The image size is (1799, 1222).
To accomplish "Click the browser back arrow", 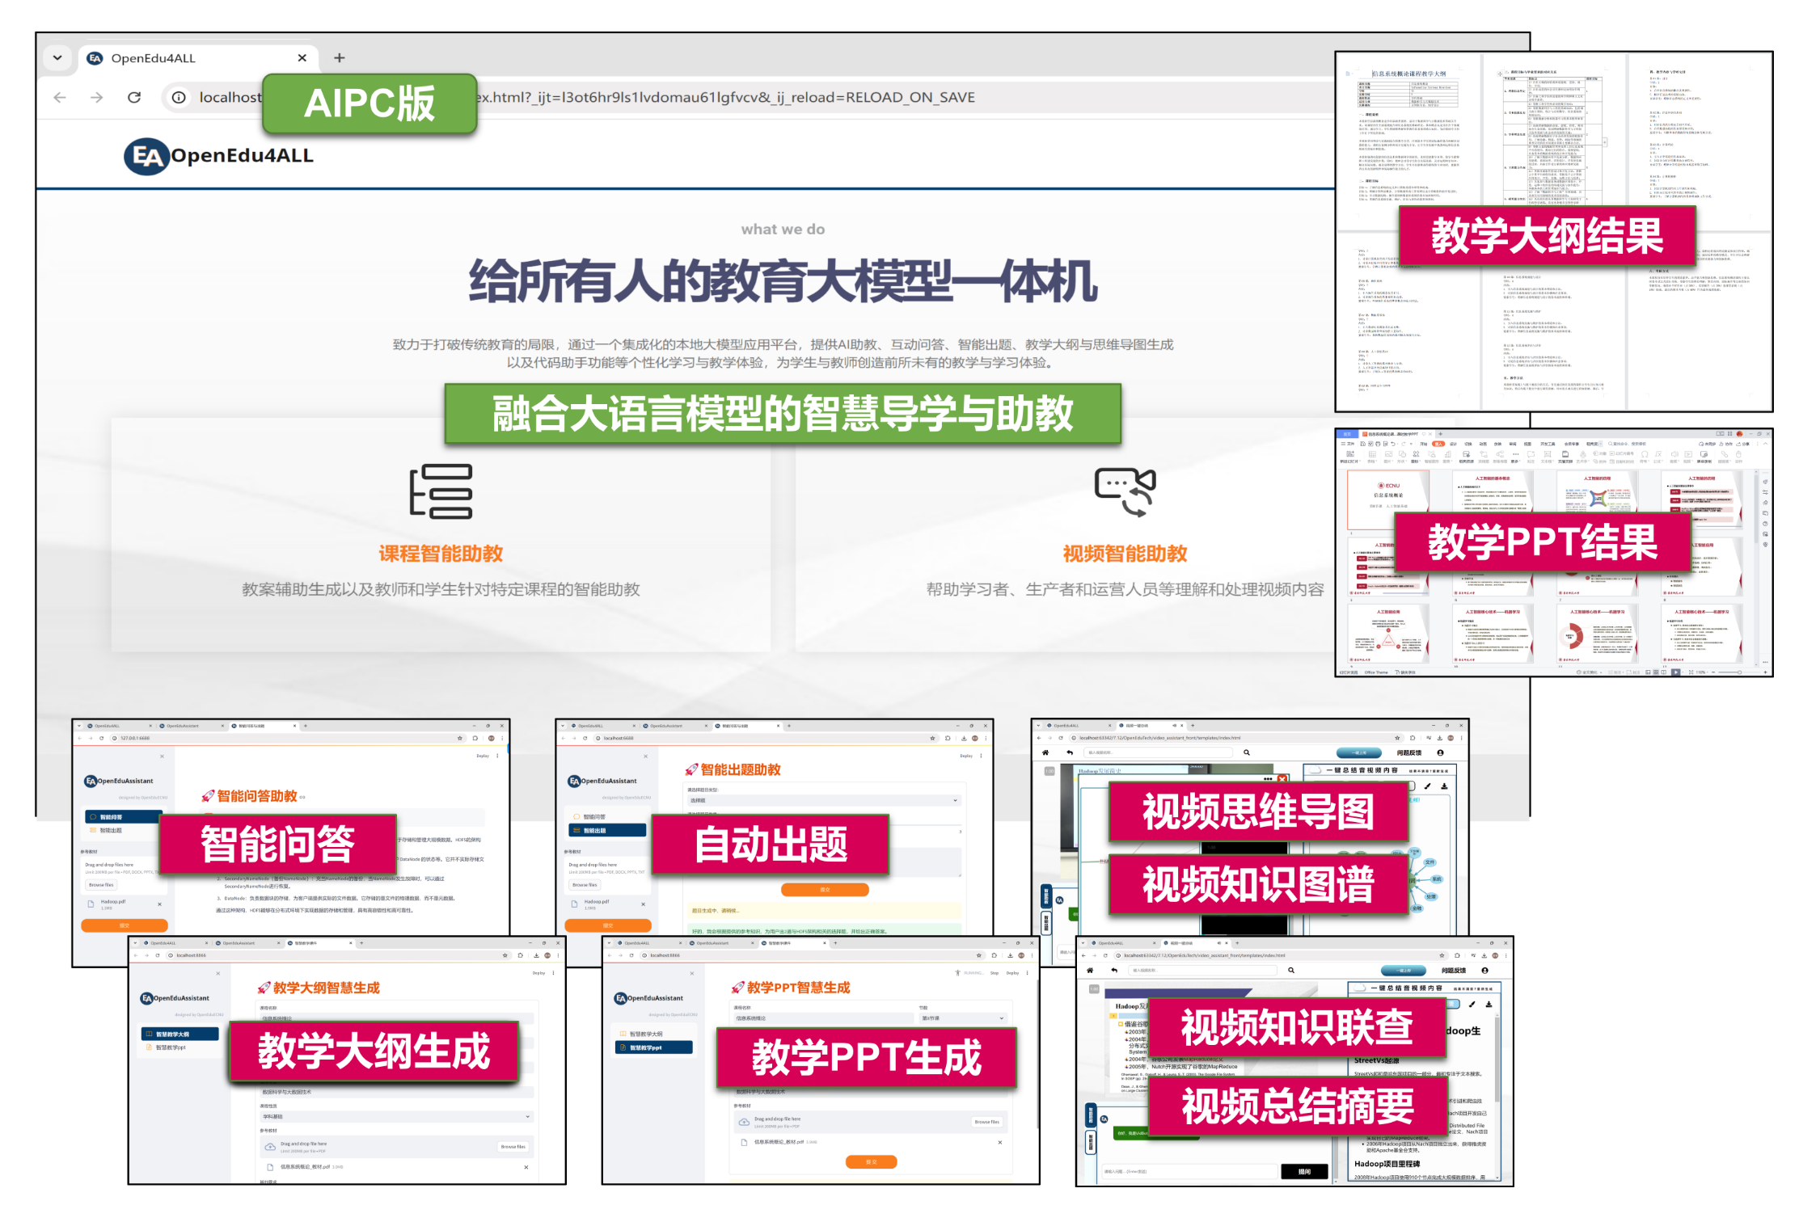I will [x=60, y=97].
